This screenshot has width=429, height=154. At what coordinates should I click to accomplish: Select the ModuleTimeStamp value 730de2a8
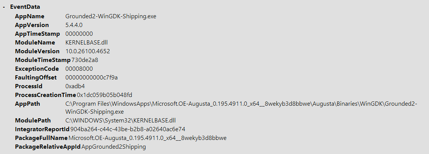[x=84, y=60]
